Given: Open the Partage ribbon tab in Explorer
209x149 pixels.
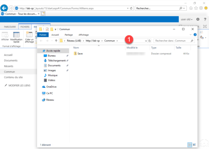Looking at the screenshot, I should 69,35.
